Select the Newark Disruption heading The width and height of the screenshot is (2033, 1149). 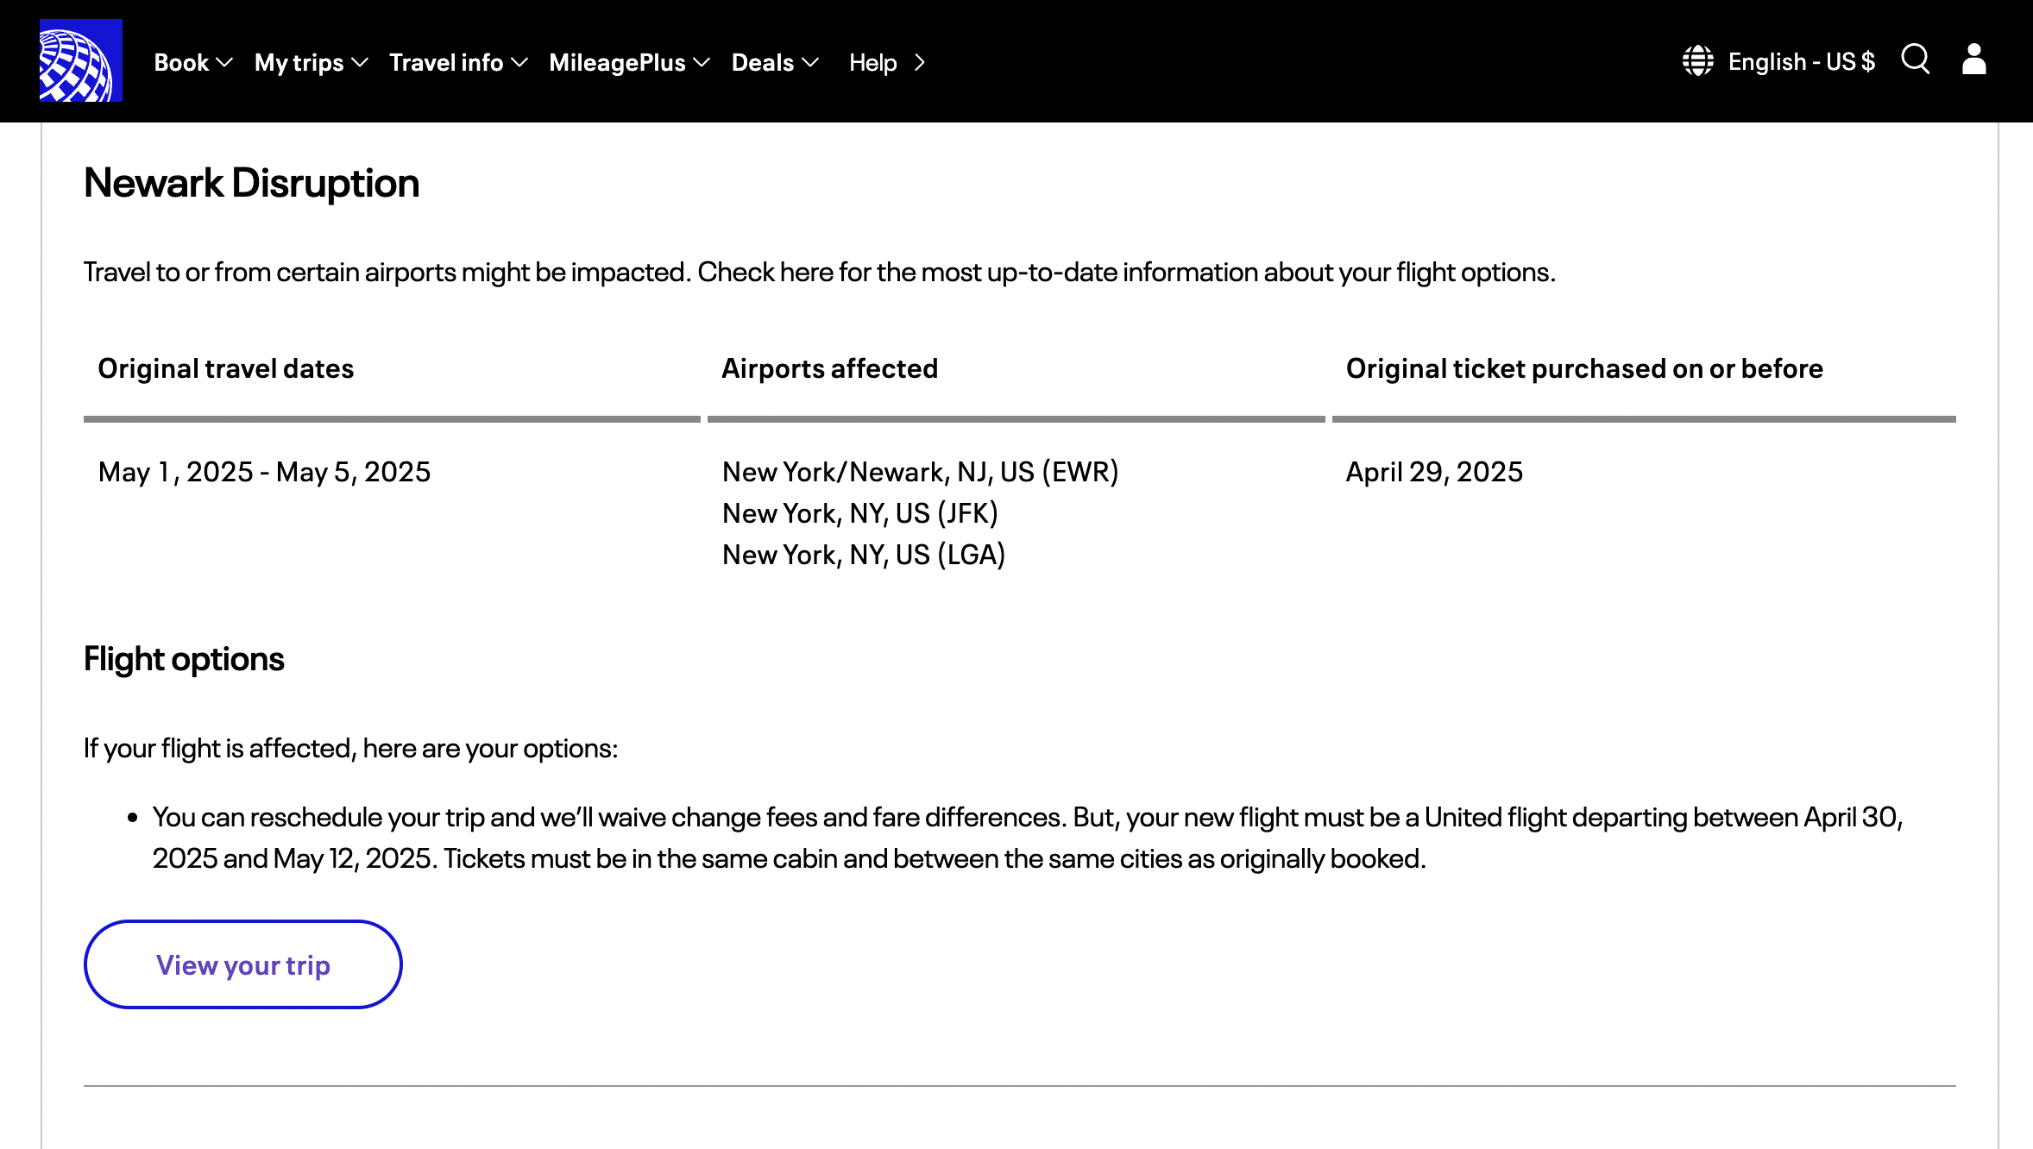[251, 183]
